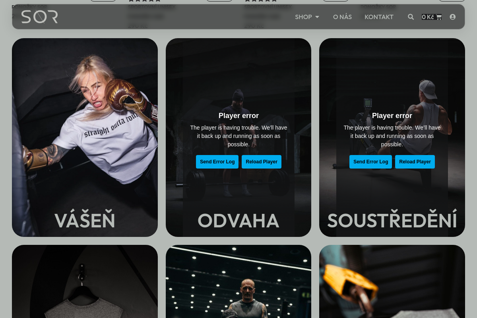Send Error Log in SOUSTŘEDĚNÍ player

[x=370, y=162]
